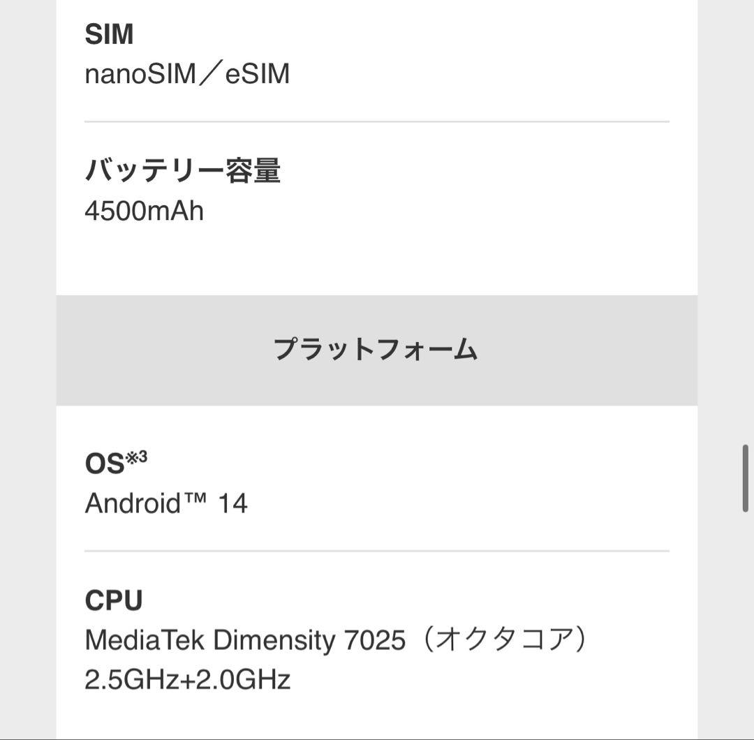Click the Dimensity word in the CPU spec
754x740 pixels.
pyautogui.click(x=274, y=640)
